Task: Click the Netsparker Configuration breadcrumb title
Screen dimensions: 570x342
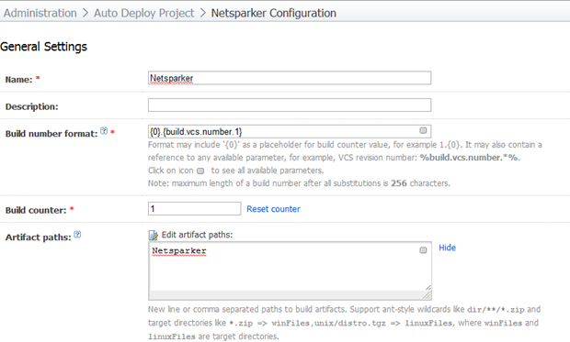Action: [273, 13]
